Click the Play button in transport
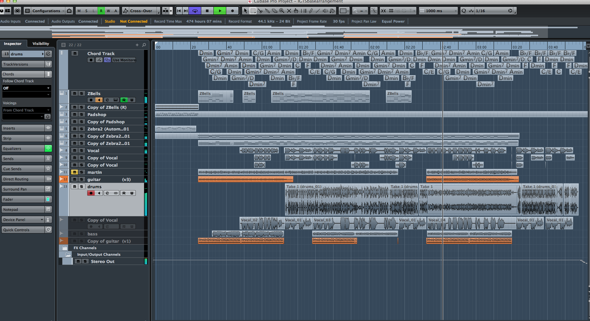590x321 pixels. point(220,11)
